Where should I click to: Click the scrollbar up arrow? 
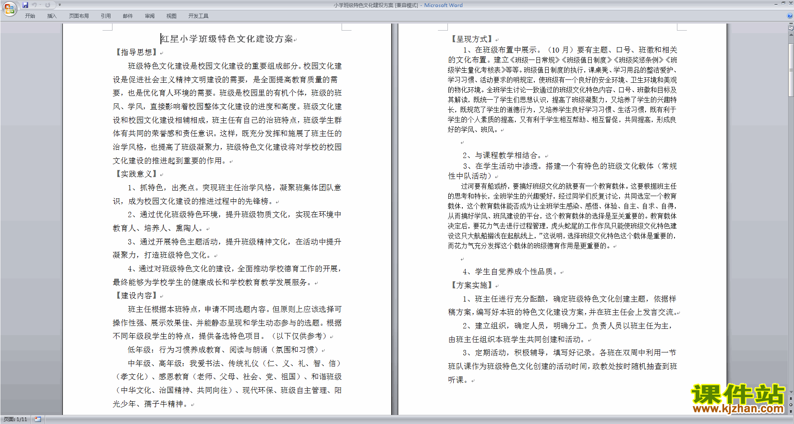[x=791, y=35]
